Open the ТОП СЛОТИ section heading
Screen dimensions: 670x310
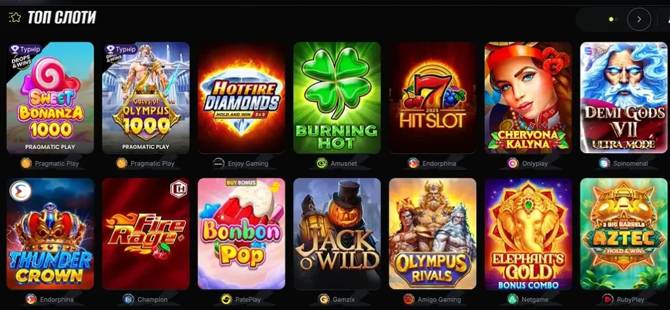[x=62, y=18]
